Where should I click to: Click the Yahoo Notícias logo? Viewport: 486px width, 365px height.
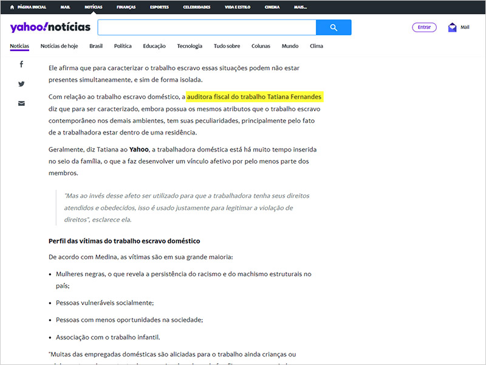[50, 27]
